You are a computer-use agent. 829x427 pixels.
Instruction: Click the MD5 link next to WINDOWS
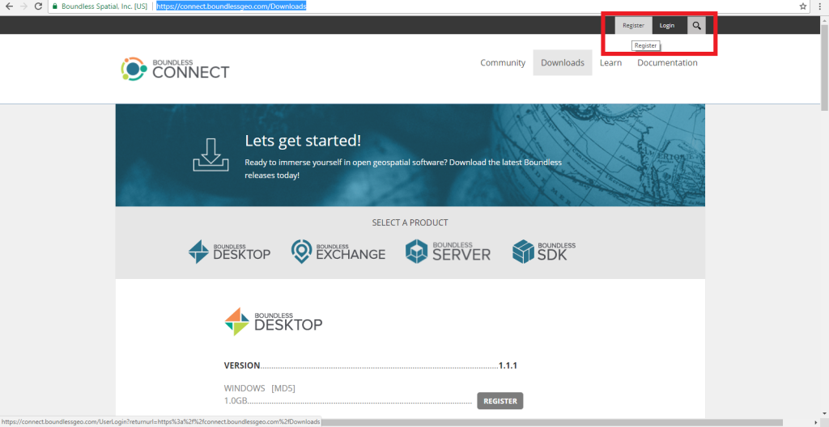[283, 388]
